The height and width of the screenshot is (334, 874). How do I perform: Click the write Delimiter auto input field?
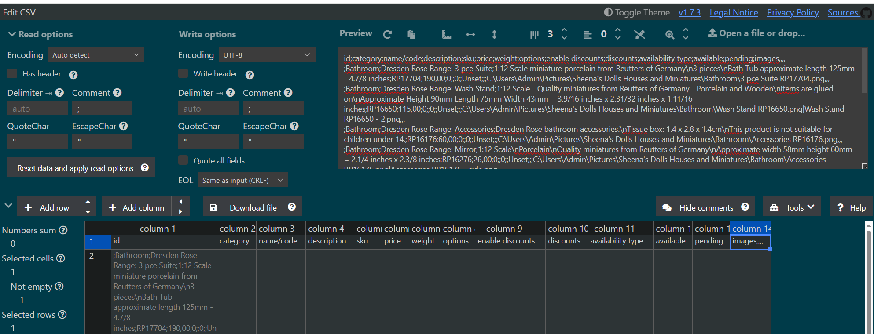point(208,108)
